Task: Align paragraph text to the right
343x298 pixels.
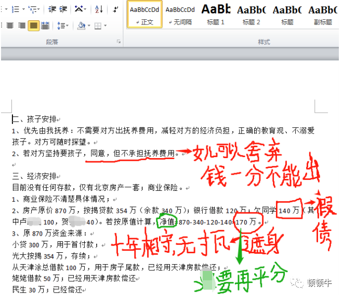Action: click(21, 26)
